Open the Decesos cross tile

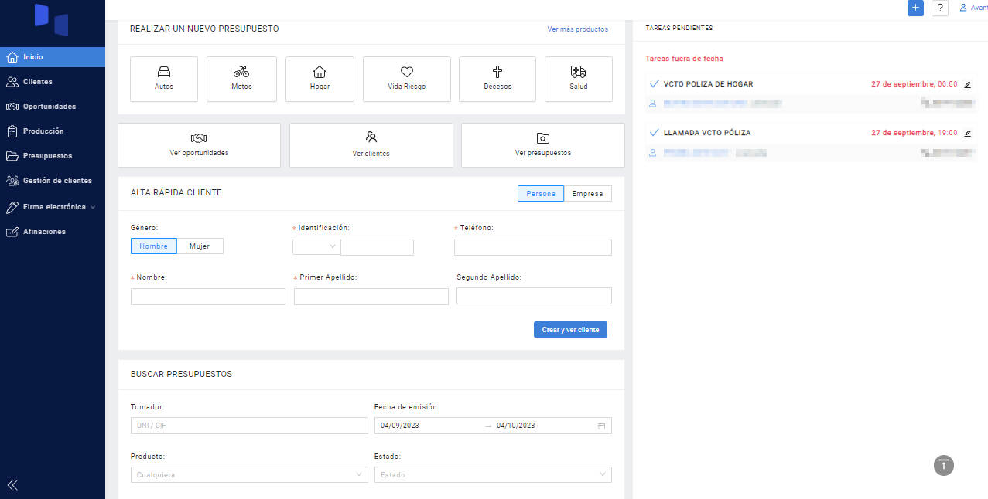(x=497, y=79)
